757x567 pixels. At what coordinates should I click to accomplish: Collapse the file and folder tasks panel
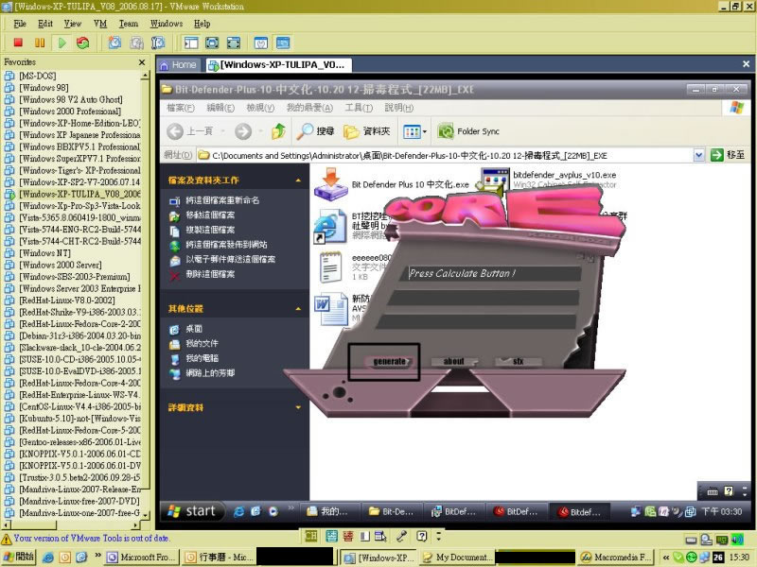(298, 180)
